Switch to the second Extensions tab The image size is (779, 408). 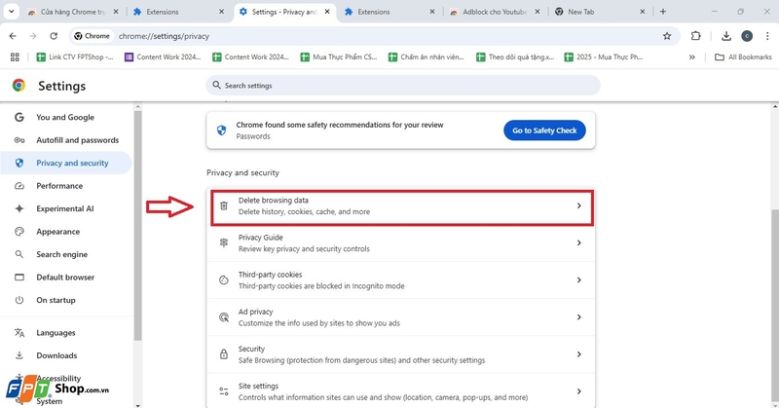(390, 12)
